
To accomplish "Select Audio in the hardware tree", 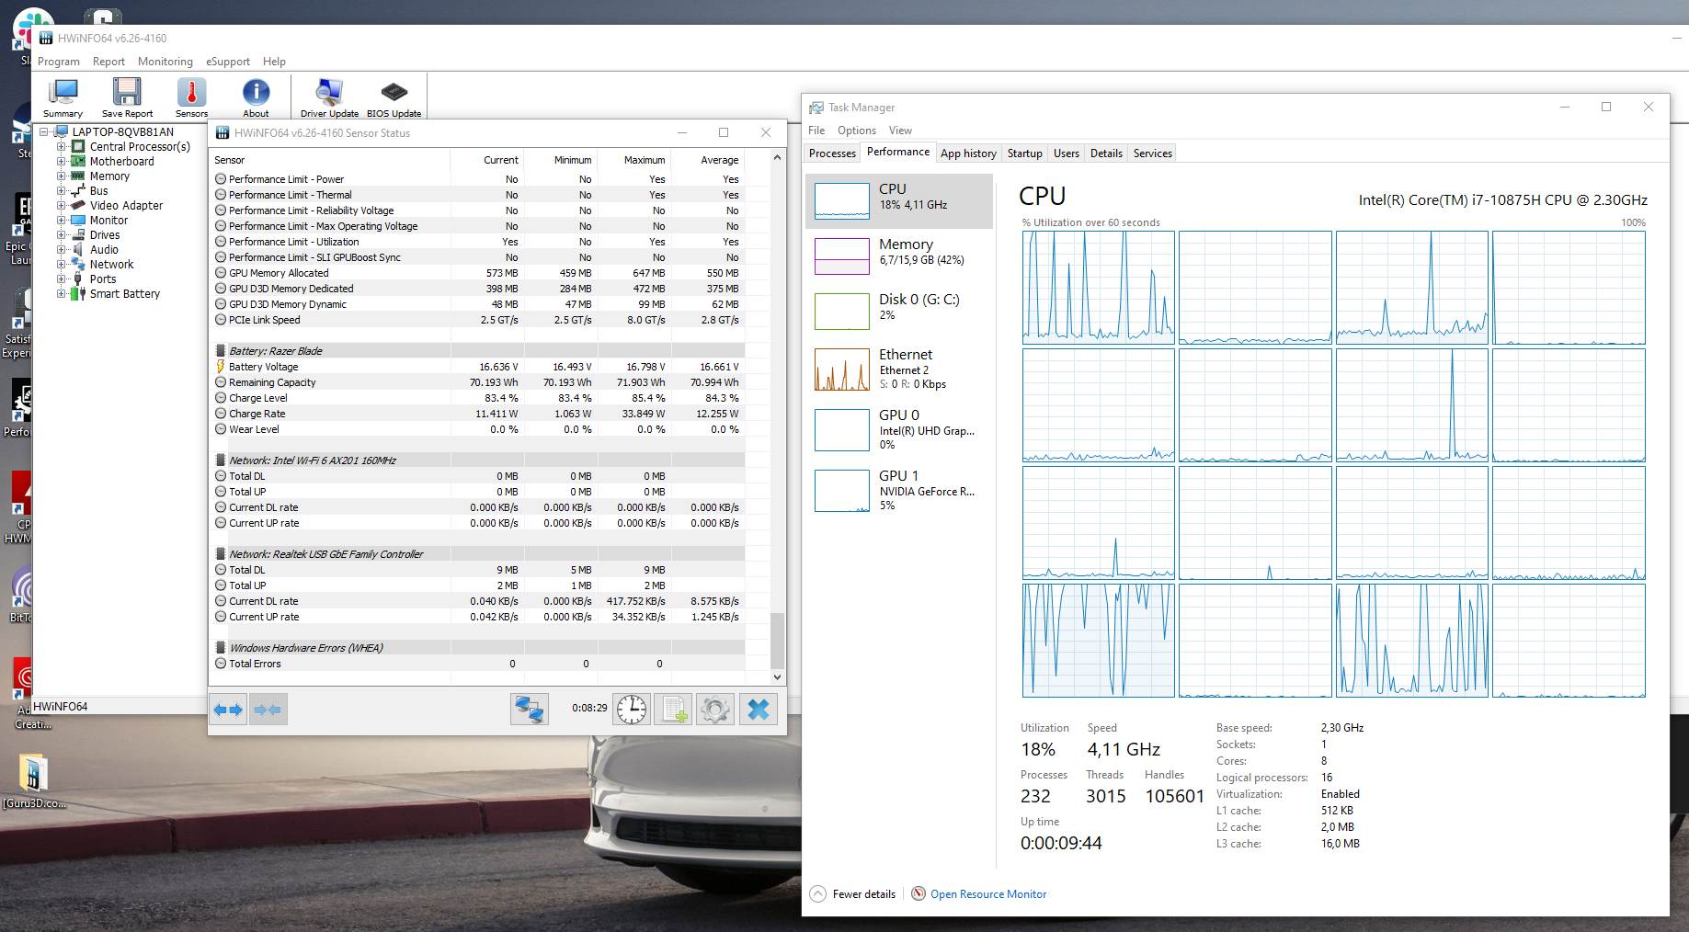I will tap(104, 249).
